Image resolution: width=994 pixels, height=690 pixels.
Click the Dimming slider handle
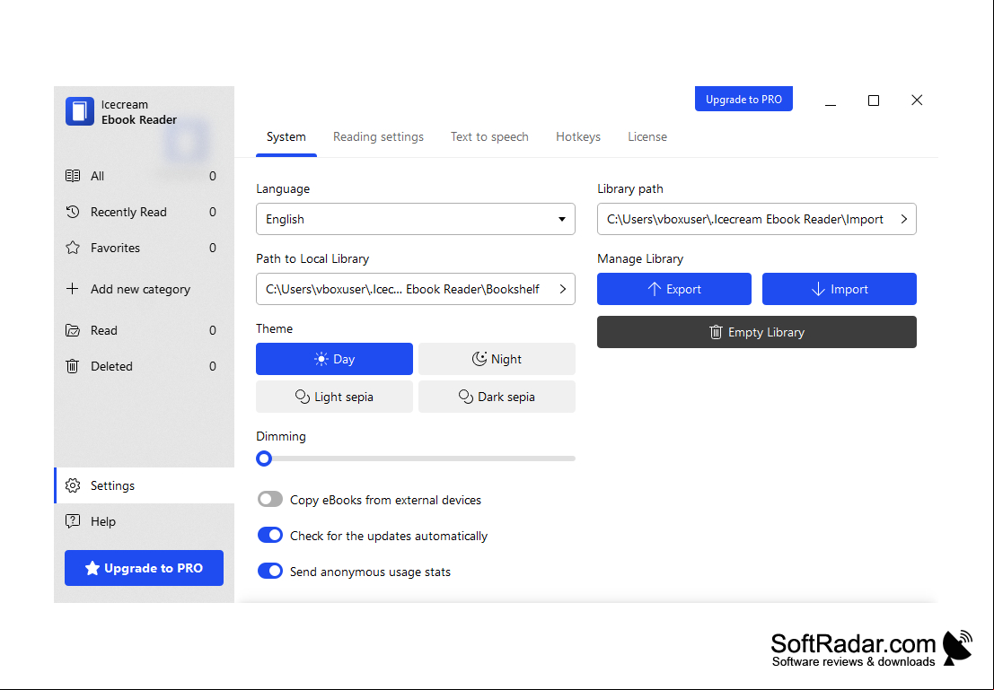264,459
